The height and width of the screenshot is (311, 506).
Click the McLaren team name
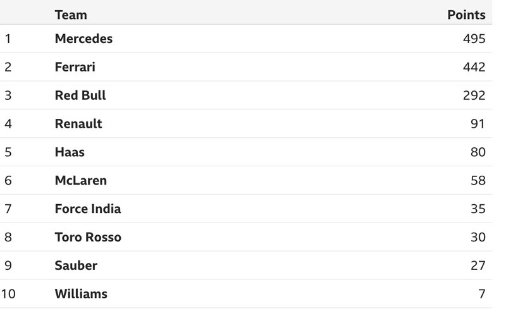coord(81,181)
